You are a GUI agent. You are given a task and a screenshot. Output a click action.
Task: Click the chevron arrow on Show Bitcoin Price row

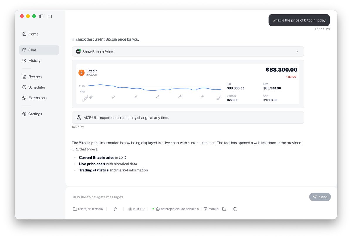click(x=297, y=51)
